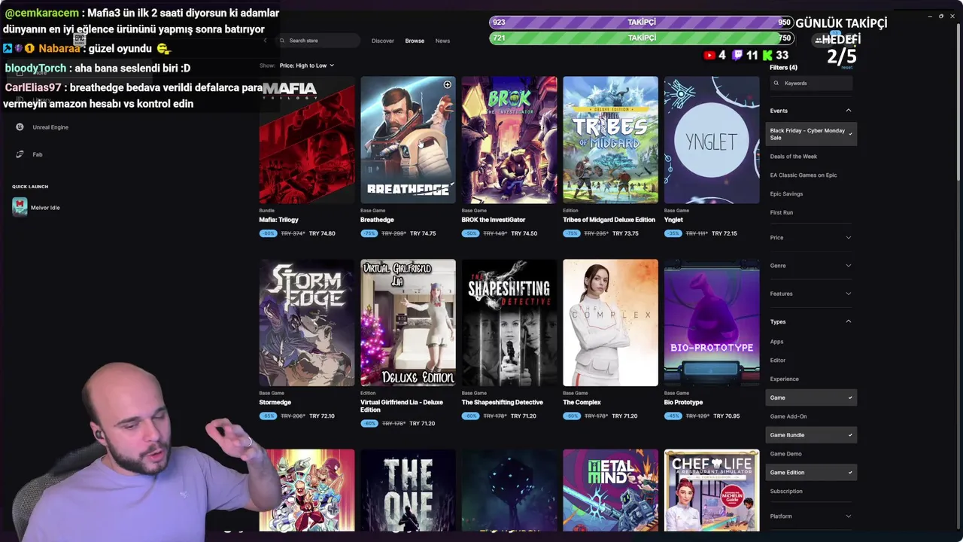Screen dimensions: 963x542
Task: Collapse the Events filter section
Action: [811, 111]
